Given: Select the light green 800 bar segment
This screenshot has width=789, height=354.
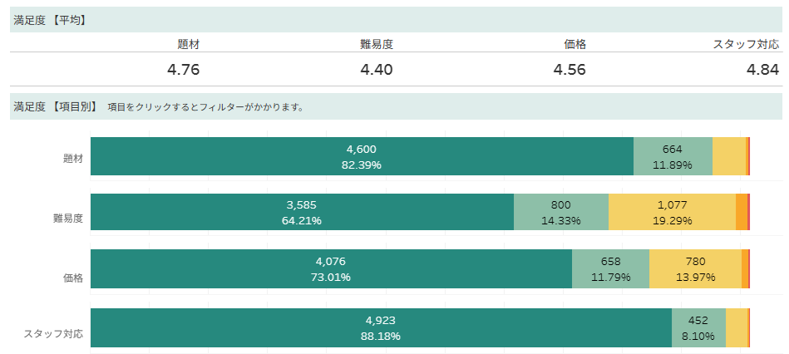Looking at the screenshot, I should 560,213.
